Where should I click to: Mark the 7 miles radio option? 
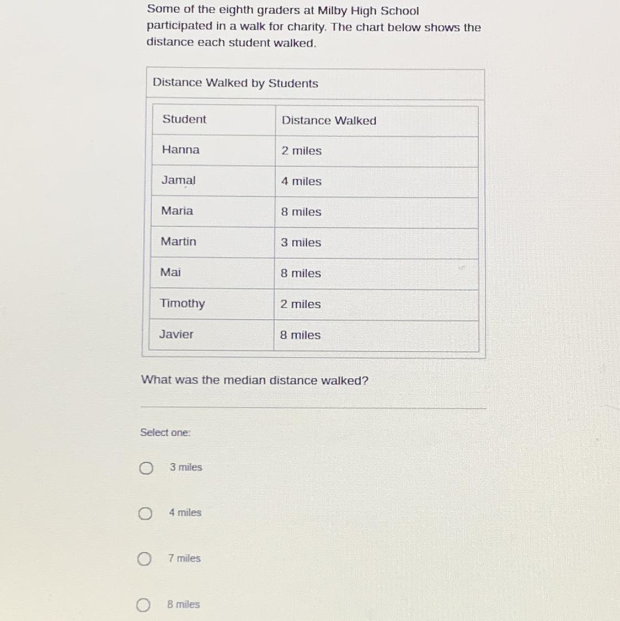pos(144,559)
